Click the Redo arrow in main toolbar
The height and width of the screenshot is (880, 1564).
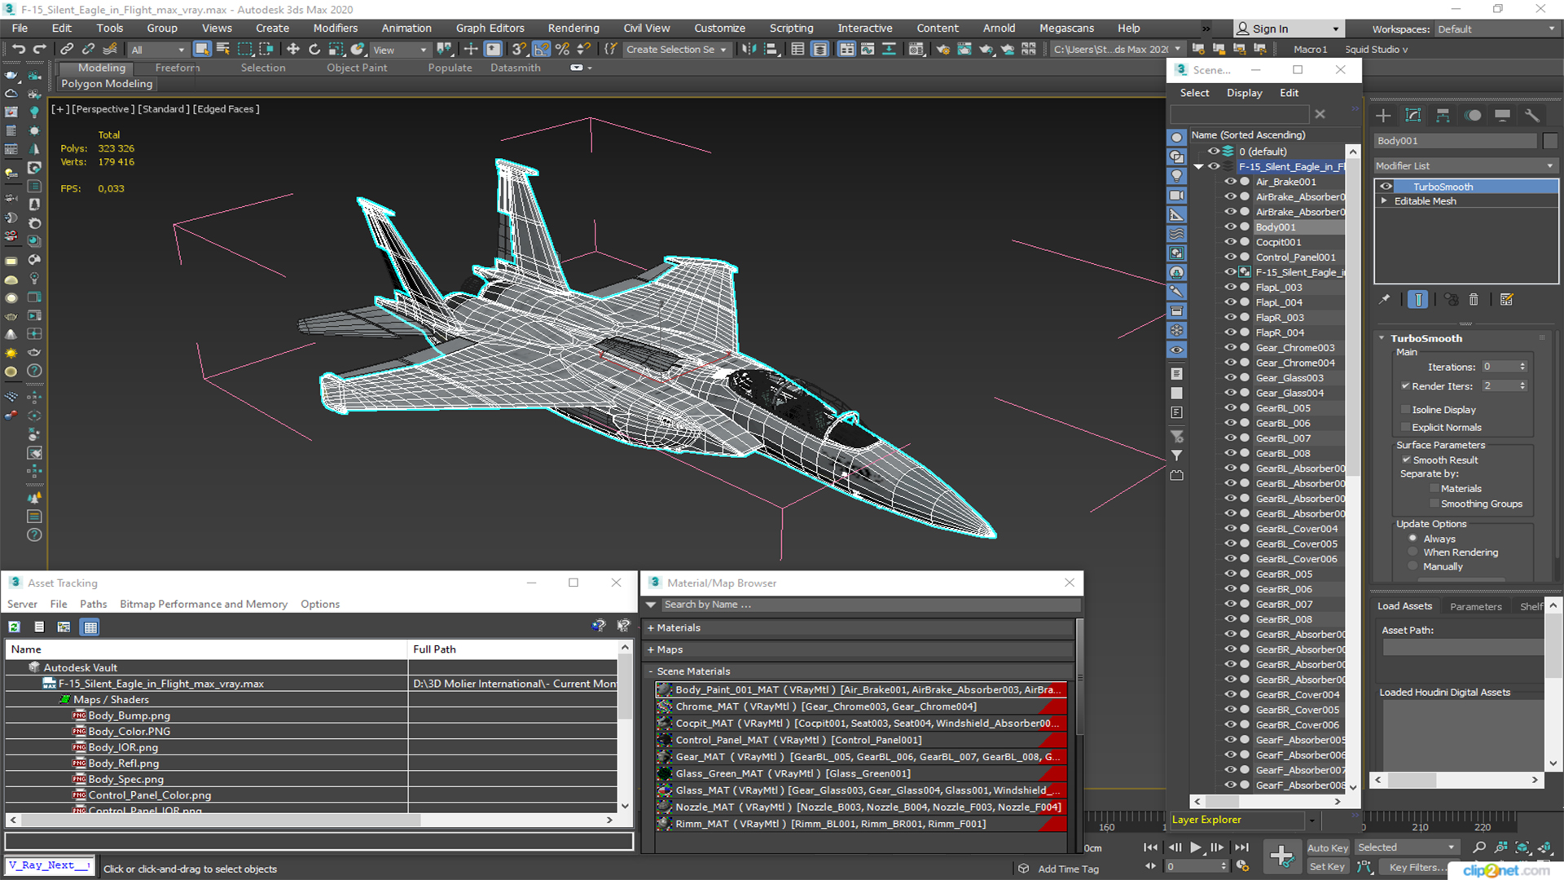coord(39,49)
